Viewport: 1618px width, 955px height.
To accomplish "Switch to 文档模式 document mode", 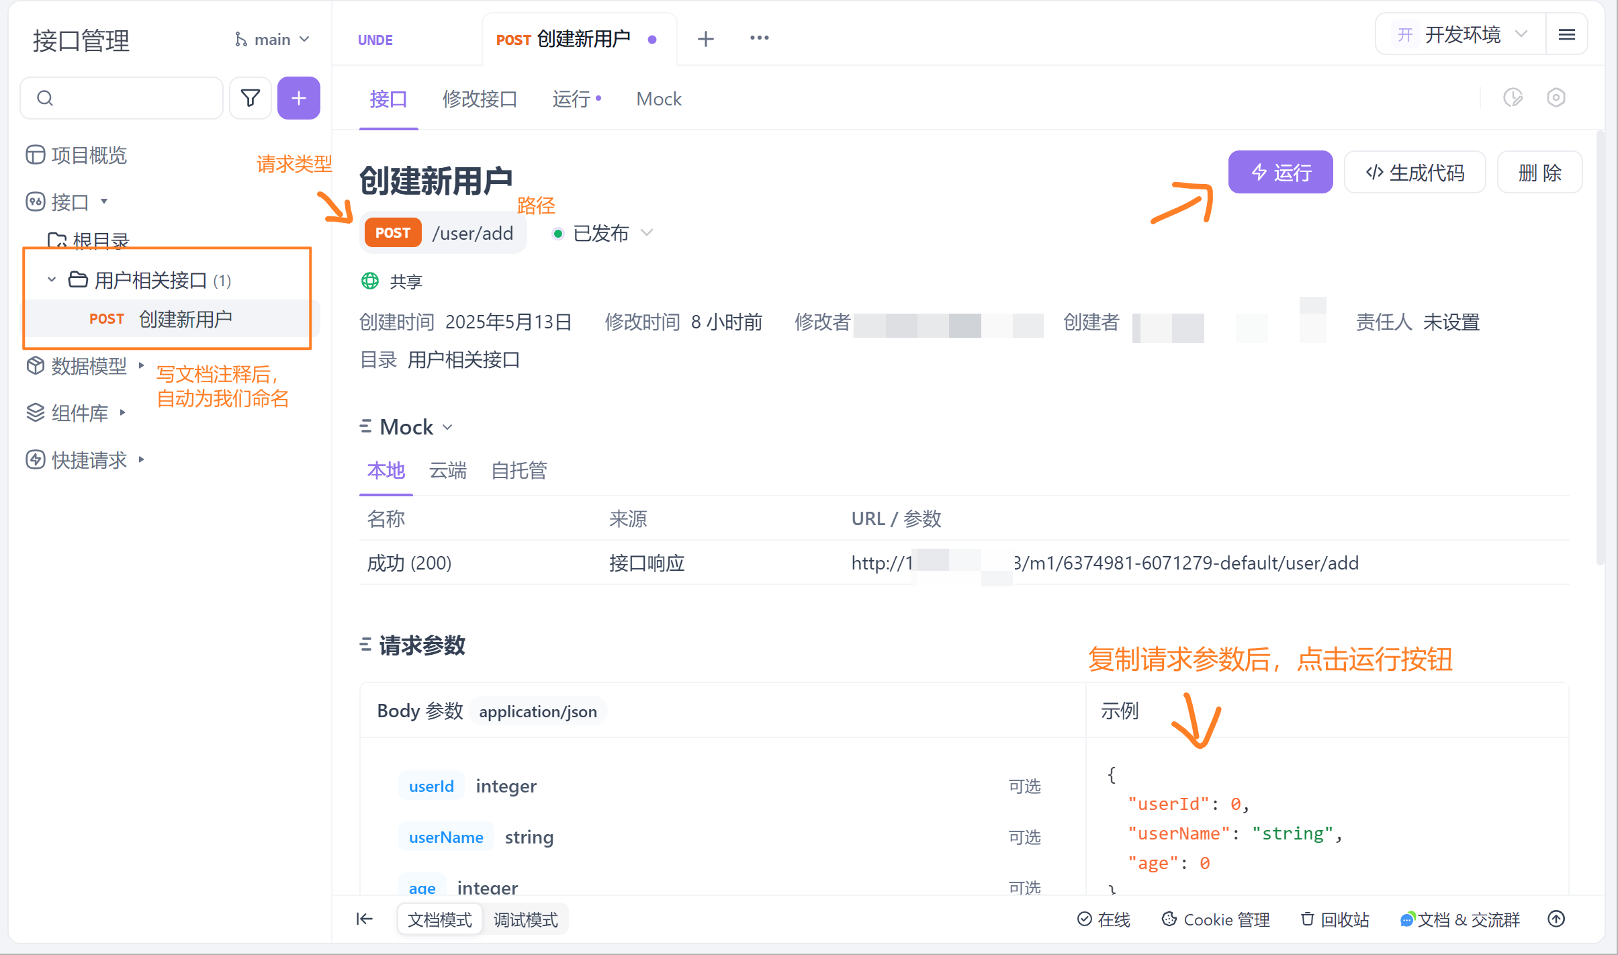I will click(x=439, y=919).
